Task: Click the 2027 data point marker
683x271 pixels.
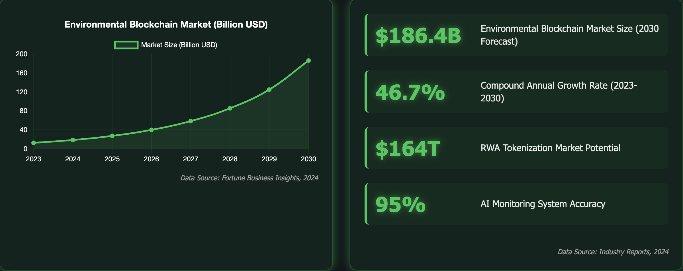Action: [191, 121]
